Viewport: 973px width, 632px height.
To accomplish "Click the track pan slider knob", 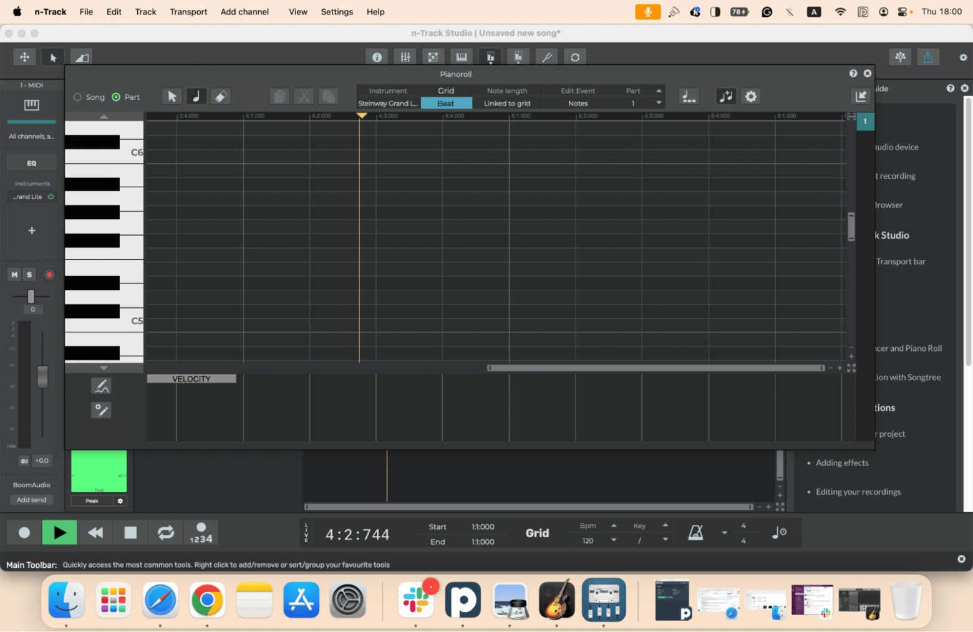I will pyautogui.click(x=31, y=297).
